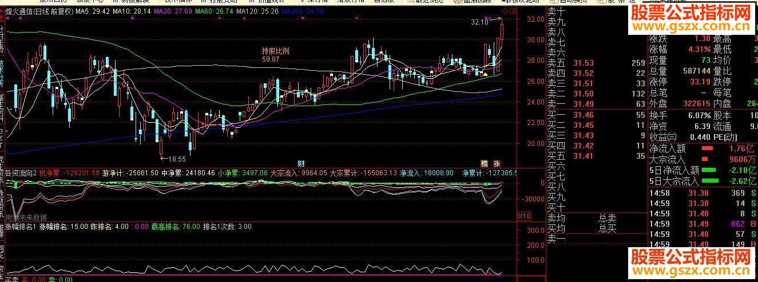This screenshot has height=282, width=758.
Task: Click the 大宗流入 9964.05 indicator value
Action: 299,172
